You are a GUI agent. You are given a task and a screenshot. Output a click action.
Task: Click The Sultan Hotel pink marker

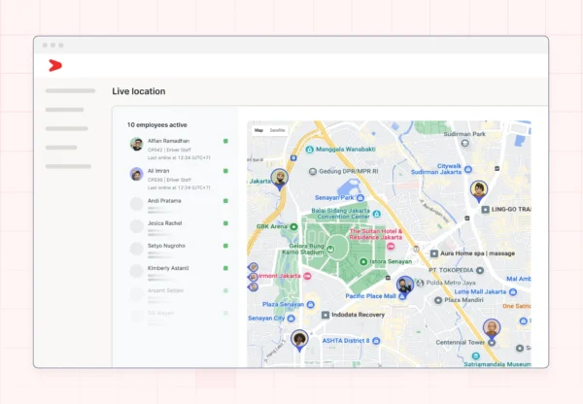coord(391,246)
